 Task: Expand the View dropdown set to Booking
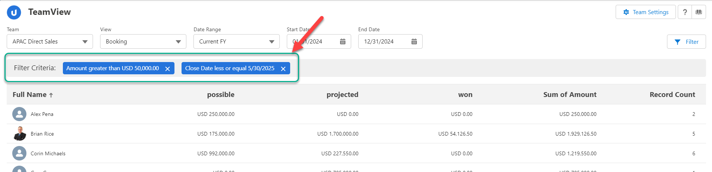point(143,42)
